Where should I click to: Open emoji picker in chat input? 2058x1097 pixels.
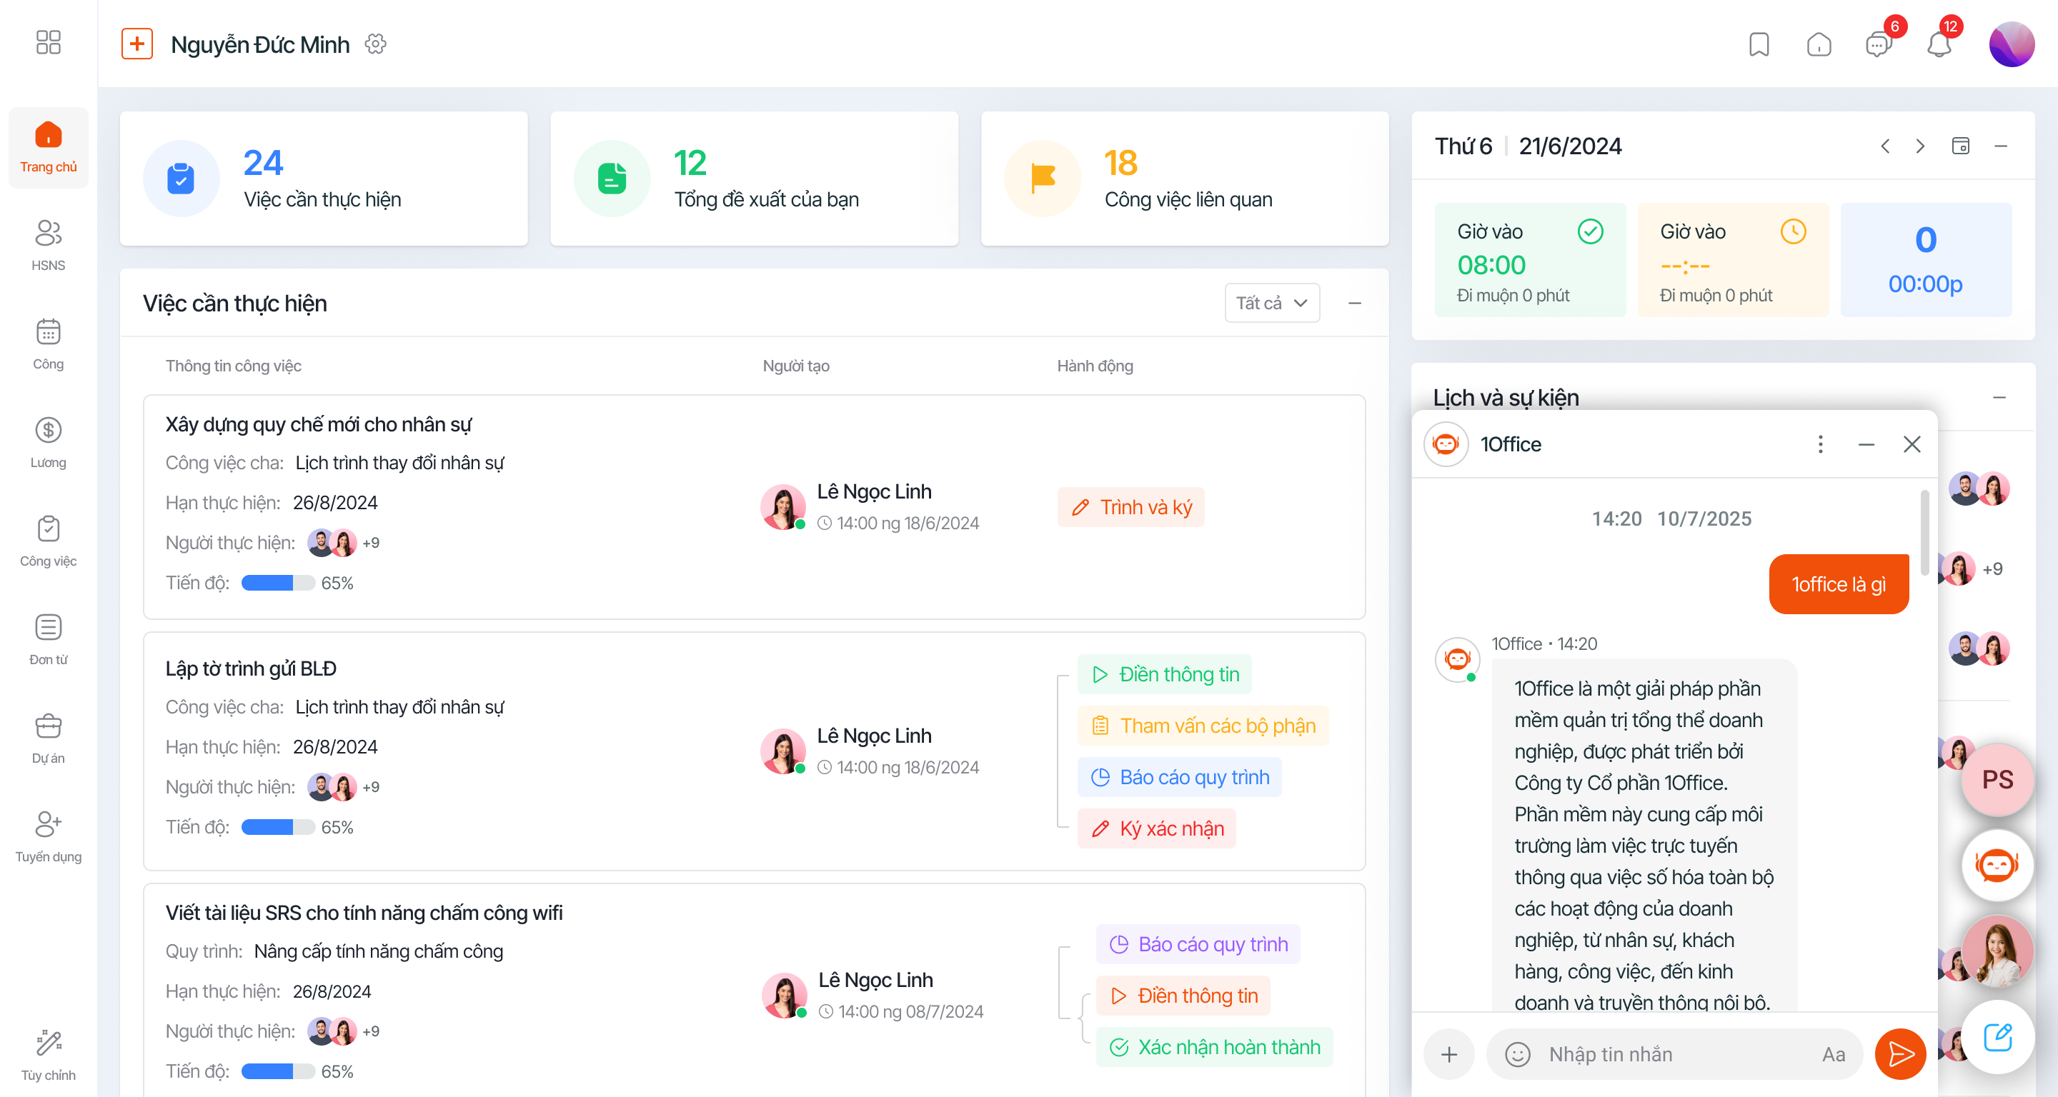pos(1517,1054)
